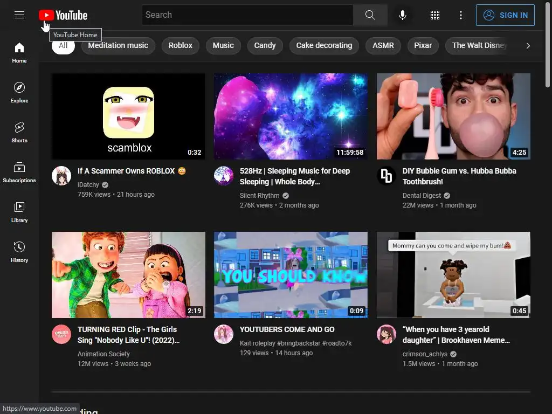
Task: Open Explore in sidebar
Action: tap(19, 93)
